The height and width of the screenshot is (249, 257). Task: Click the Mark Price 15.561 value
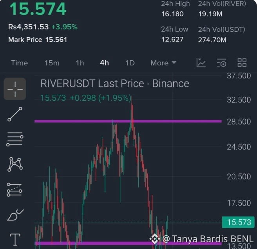56,40
